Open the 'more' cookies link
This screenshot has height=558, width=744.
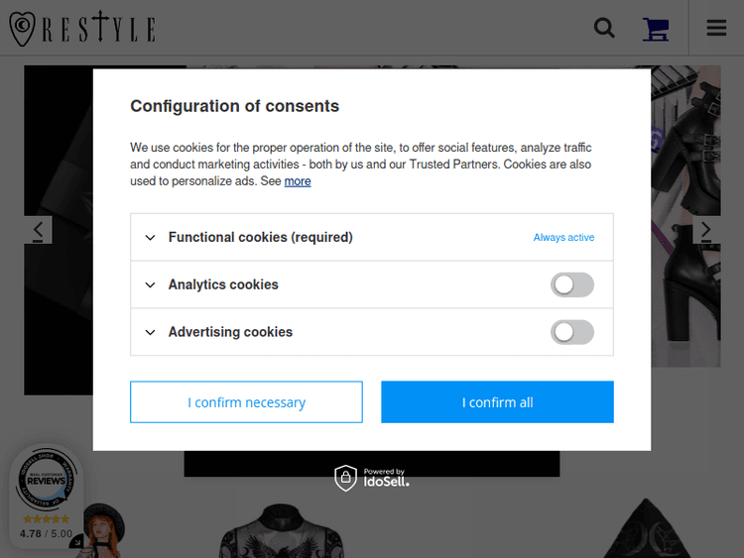(298, 181)
